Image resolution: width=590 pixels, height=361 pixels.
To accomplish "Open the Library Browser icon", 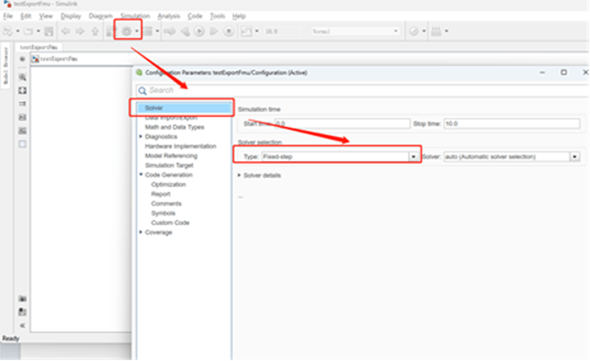I will point(110,31).
